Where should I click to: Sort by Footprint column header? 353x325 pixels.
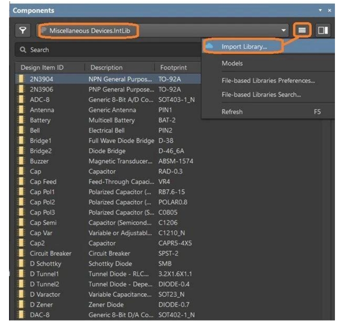173,68
